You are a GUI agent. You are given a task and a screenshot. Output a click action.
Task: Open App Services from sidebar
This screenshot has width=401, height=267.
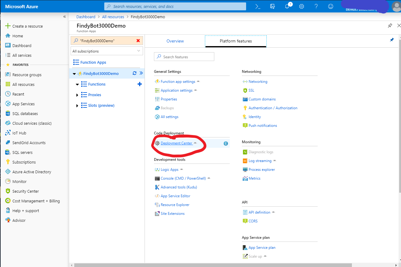pyautogui.click(x=23, y=104)
